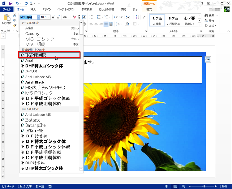Click the Layout Options icon beside text box
The height and width of the screenshot is (189, 232).
208,60
